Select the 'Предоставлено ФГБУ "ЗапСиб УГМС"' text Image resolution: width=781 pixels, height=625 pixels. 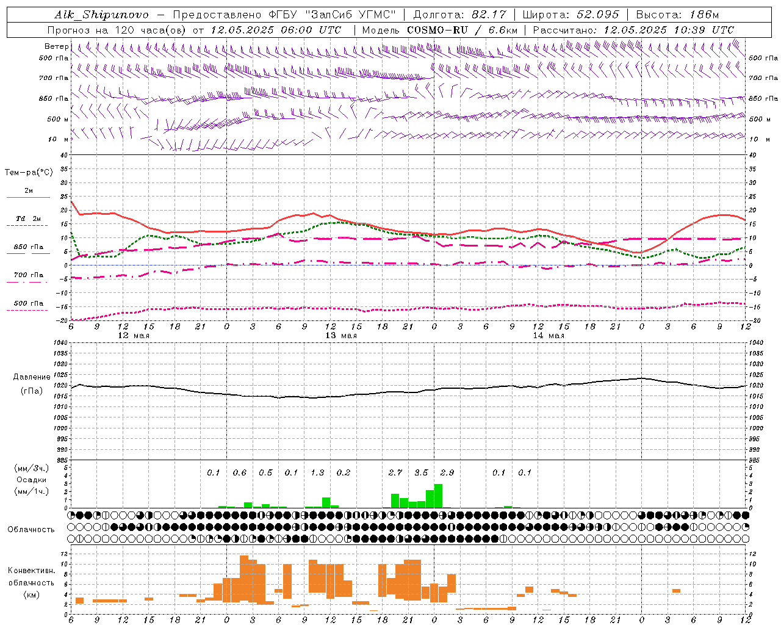click(285, 15)
